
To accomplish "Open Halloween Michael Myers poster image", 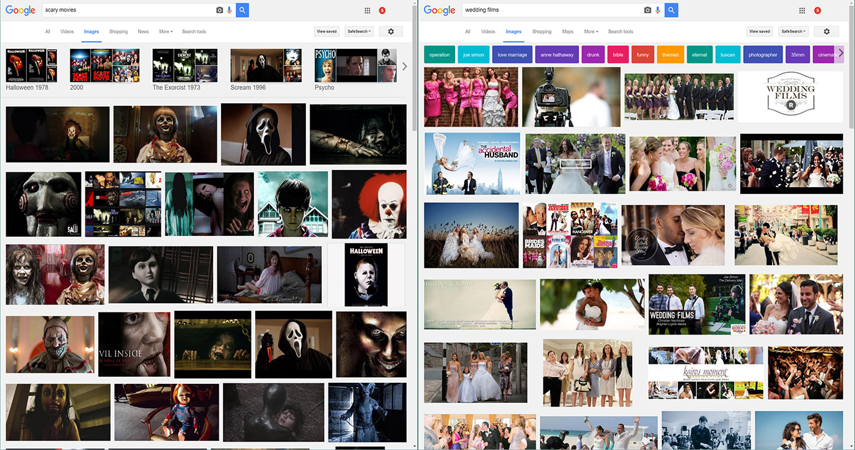I will click(366, 275).
